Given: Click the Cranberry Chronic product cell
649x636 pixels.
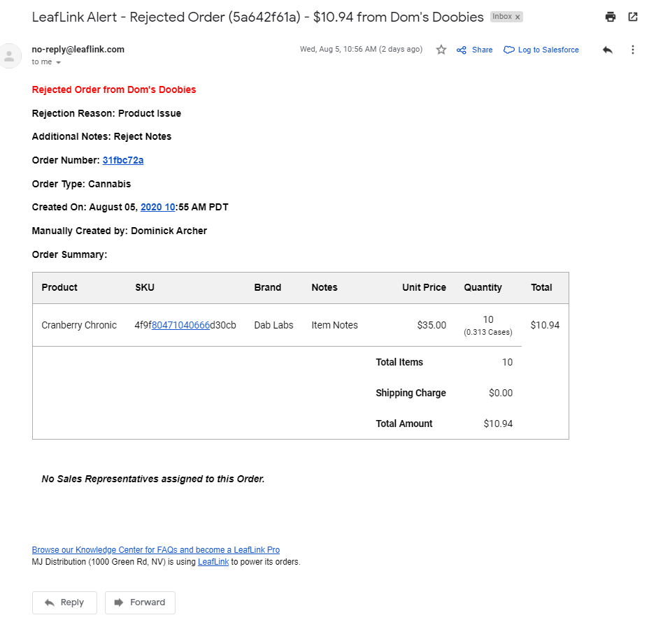Looking at the screenshot, I should [79, 325].
